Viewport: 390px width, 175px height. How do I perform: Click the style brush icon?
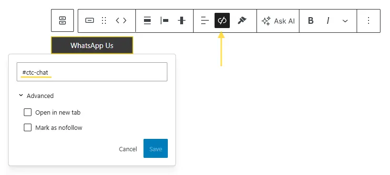click(242, 20)
